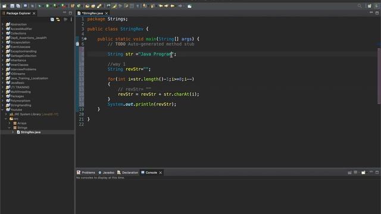Click the Debug toolbar icon
This screenshot has height=214, width=381.
39,6
